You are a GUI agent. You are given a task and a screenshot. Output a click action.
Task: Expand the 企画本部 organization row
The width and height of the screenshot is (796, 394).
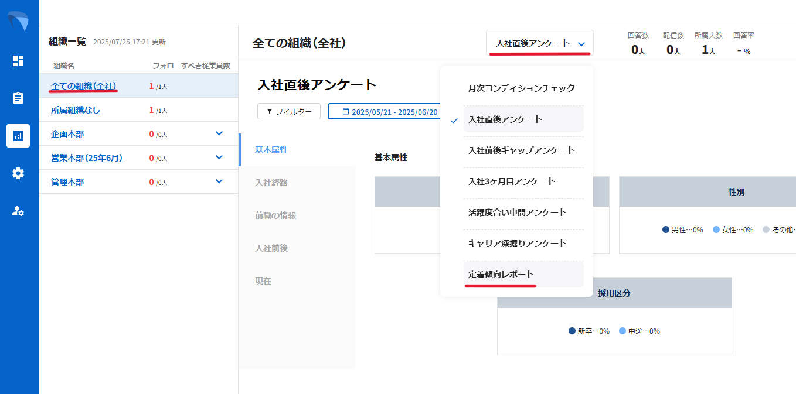pyautogui.click(x=219, y=133)
